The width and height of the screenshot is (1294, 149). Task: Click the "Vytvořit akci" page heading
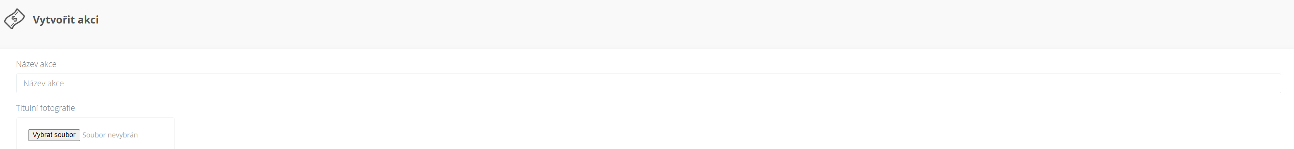65,20
